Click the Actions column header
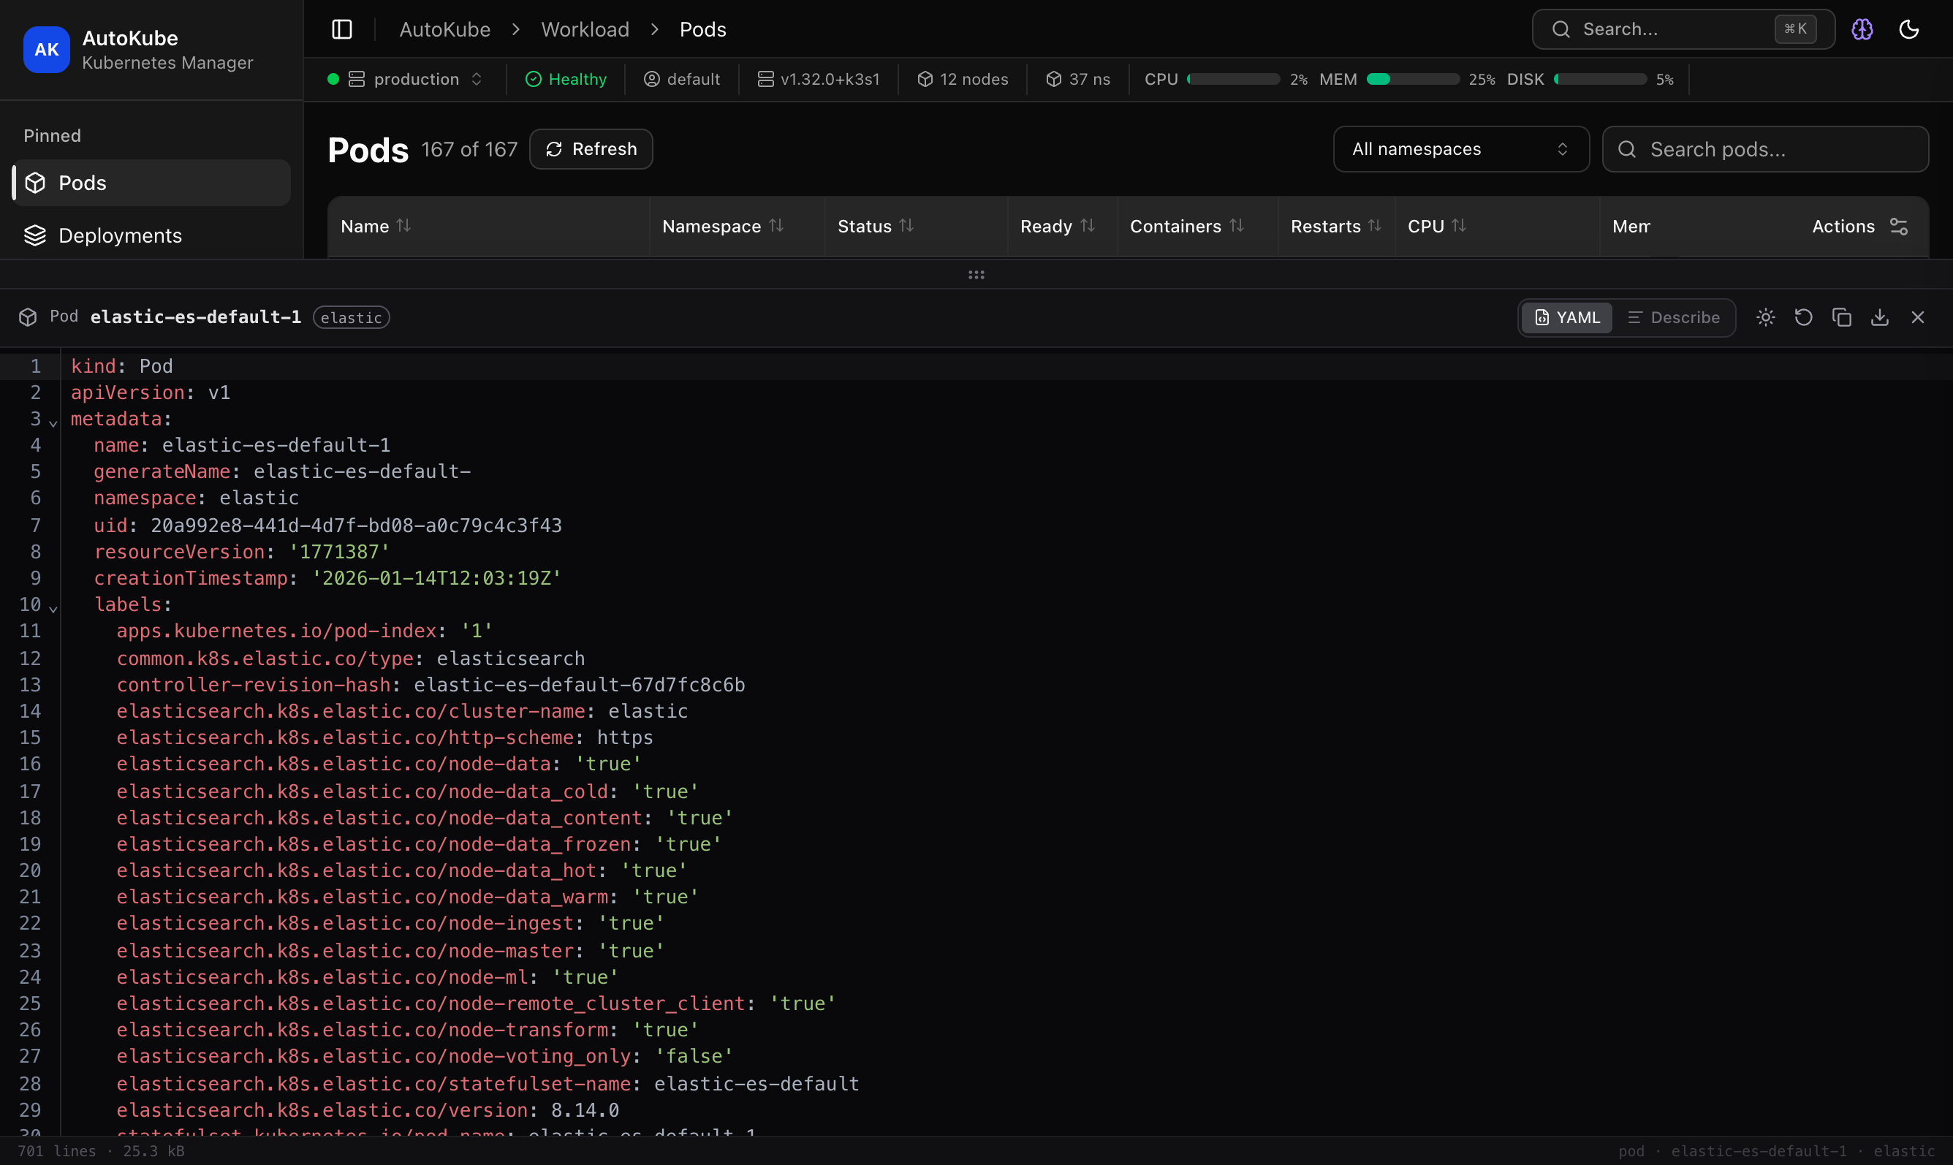Image resolution: width=1953 pixels, height=1165 pixels. coord(1843,226)
